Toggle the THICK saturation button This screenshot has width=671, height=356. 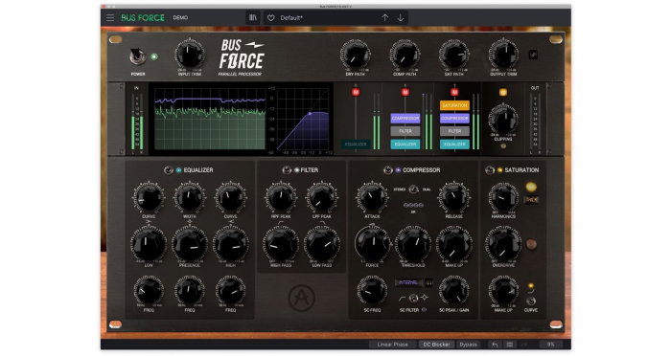click(x=531, y=200)
